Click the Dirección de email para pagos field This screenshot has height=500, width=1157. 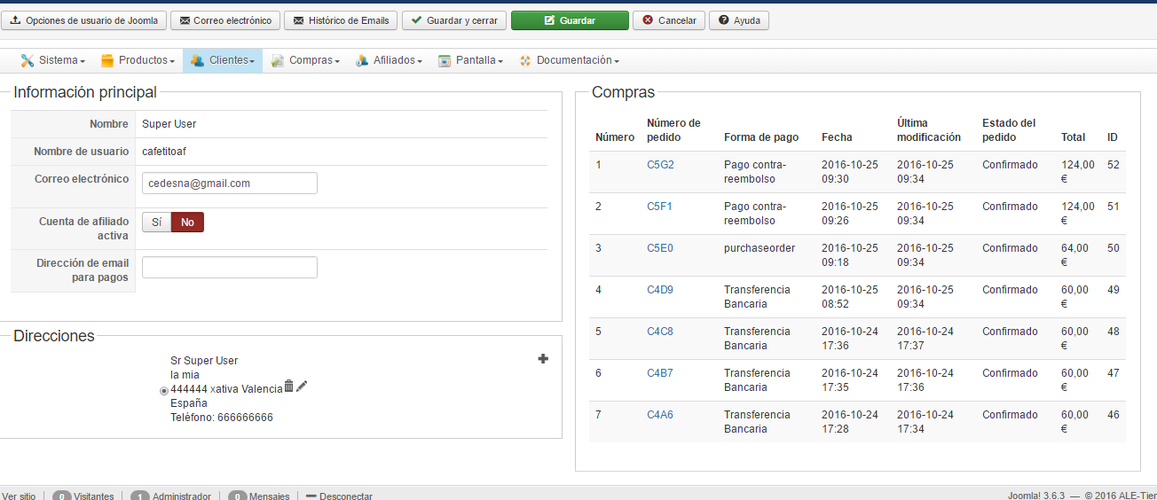[x=229, y=267]
